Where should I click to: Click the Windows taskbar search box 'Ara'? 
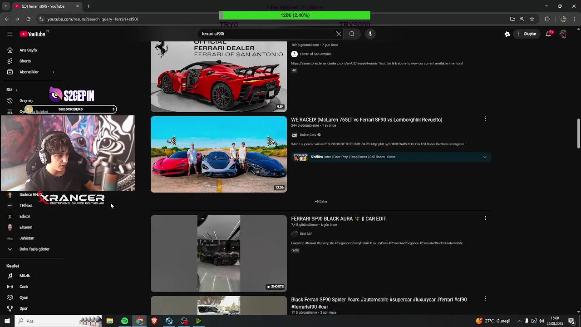pyautogui.click(x=59, y=321)
